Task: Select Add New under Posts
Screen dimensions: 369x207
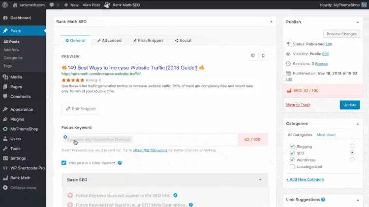Action: [x=11, y=50]
